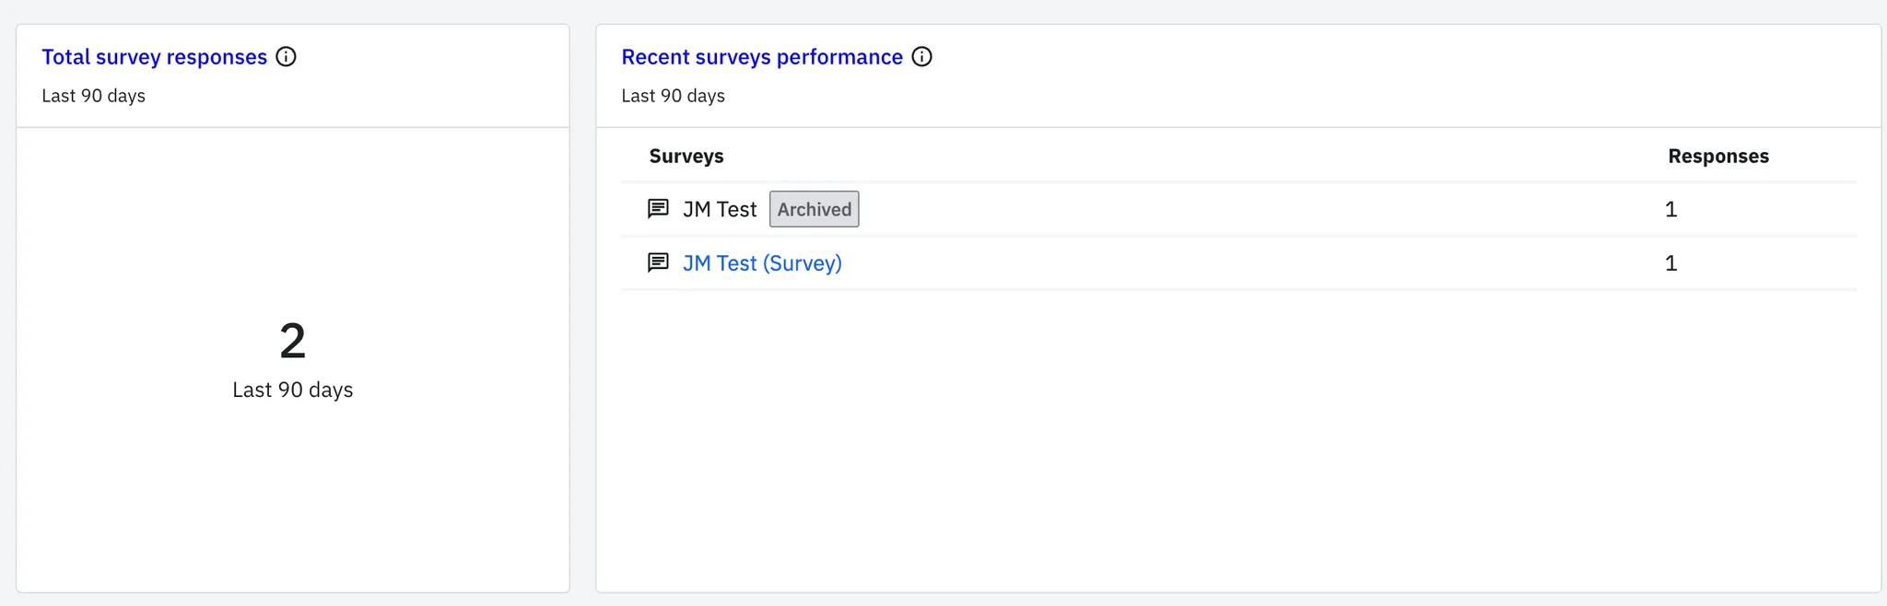
Task: Click the Responses column header
Action: (x=1717, y=157)
